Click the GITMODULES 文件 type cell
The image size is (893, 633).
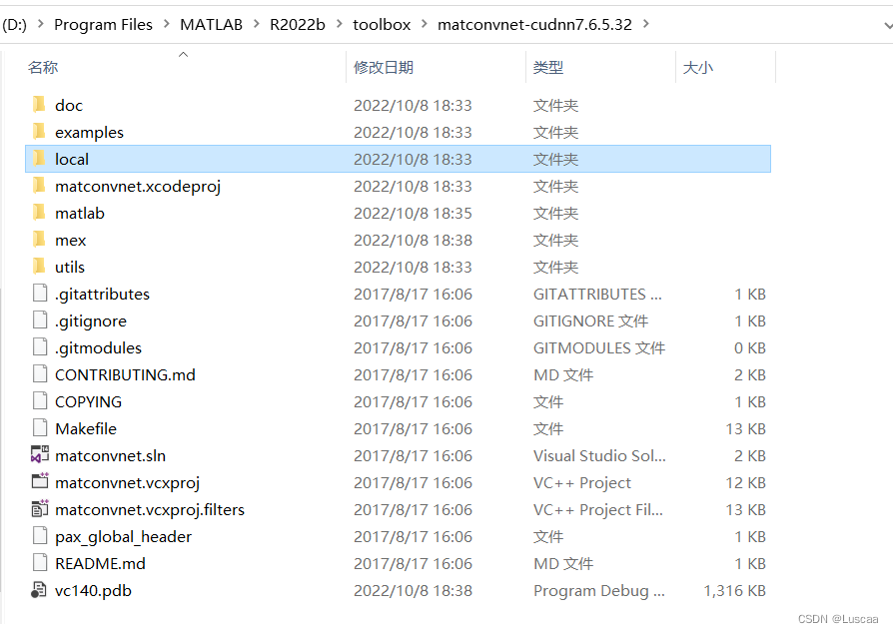599,347
